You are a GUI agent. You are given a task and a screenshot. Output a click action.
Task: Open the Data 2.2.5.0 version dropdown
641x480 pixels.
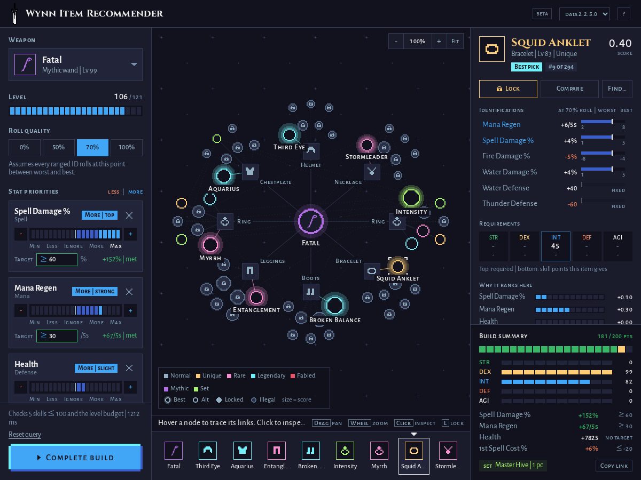click(584, 14)
